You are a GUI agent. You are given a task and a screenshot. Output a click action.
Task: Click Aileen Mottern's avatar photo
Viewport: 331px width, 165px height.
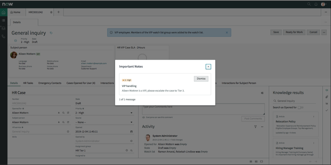pos(14,55)
